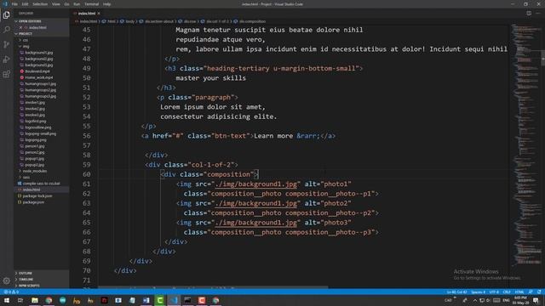This screenshot has height=306, width=545.
Task: Click CRLF line ending selector
Action: [x=507, y=292]
